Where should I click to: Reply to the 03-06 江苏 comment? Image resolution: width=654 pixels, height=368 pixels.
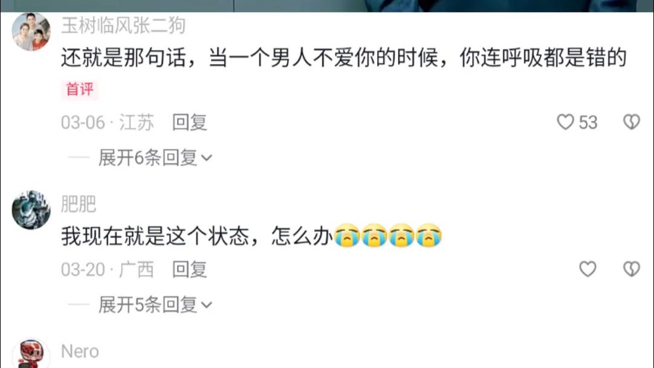pyautogui.click(x=190, y=122)
